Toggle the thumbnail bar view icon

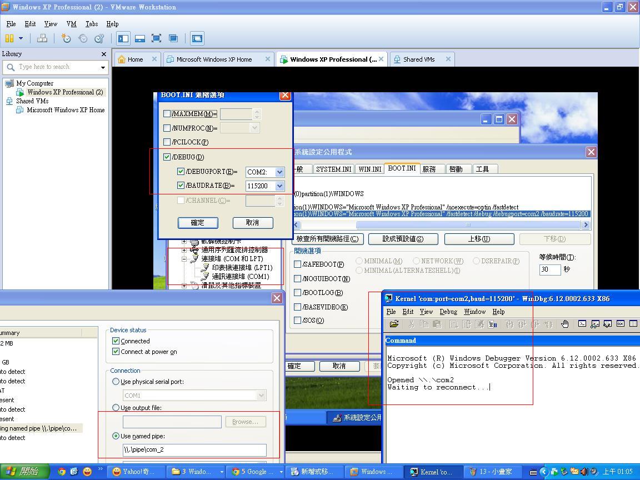(140, 38)
